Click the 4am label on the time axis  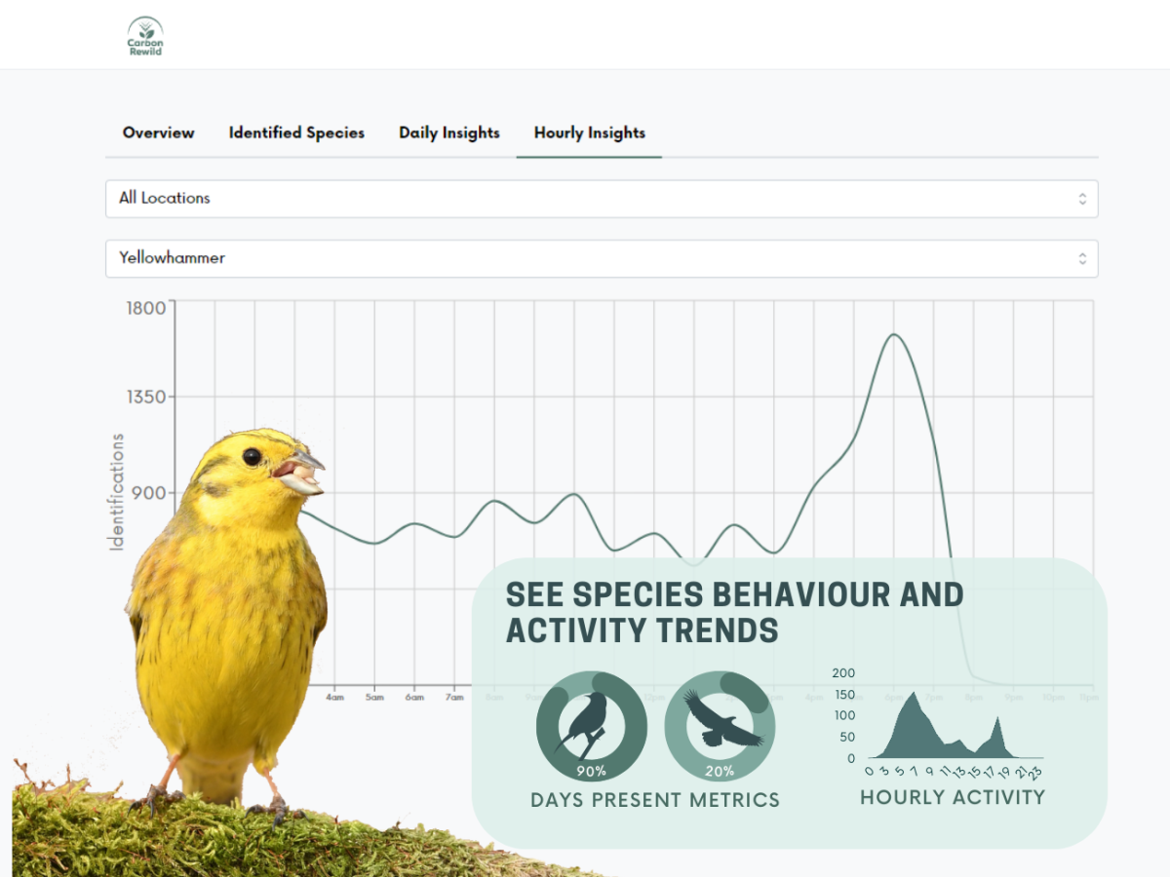click(x=336, y=696)
